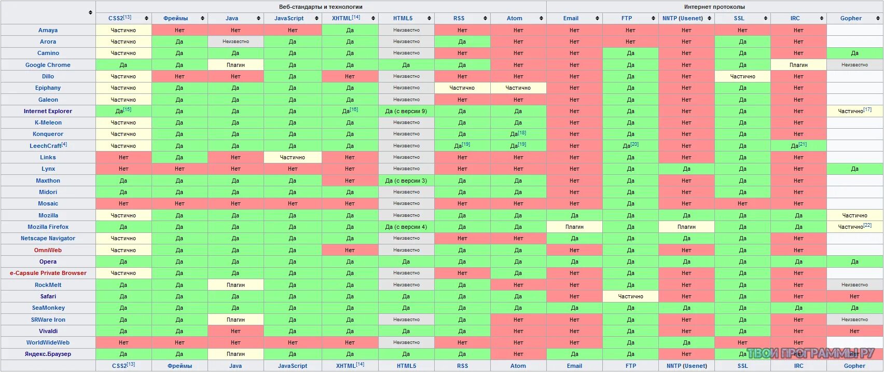
Task: Sort by the XHTML column arrow
Action: [373, 18]
